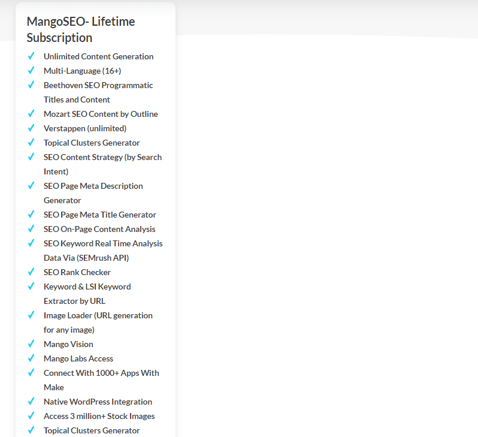Select SEO On-Page Content Analysis text
478x437 pixels.
pyautogui.click(x=99, y=229)
